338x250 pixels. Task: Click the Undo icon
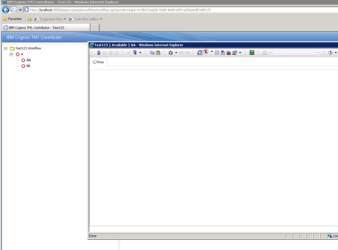(181, 53)
